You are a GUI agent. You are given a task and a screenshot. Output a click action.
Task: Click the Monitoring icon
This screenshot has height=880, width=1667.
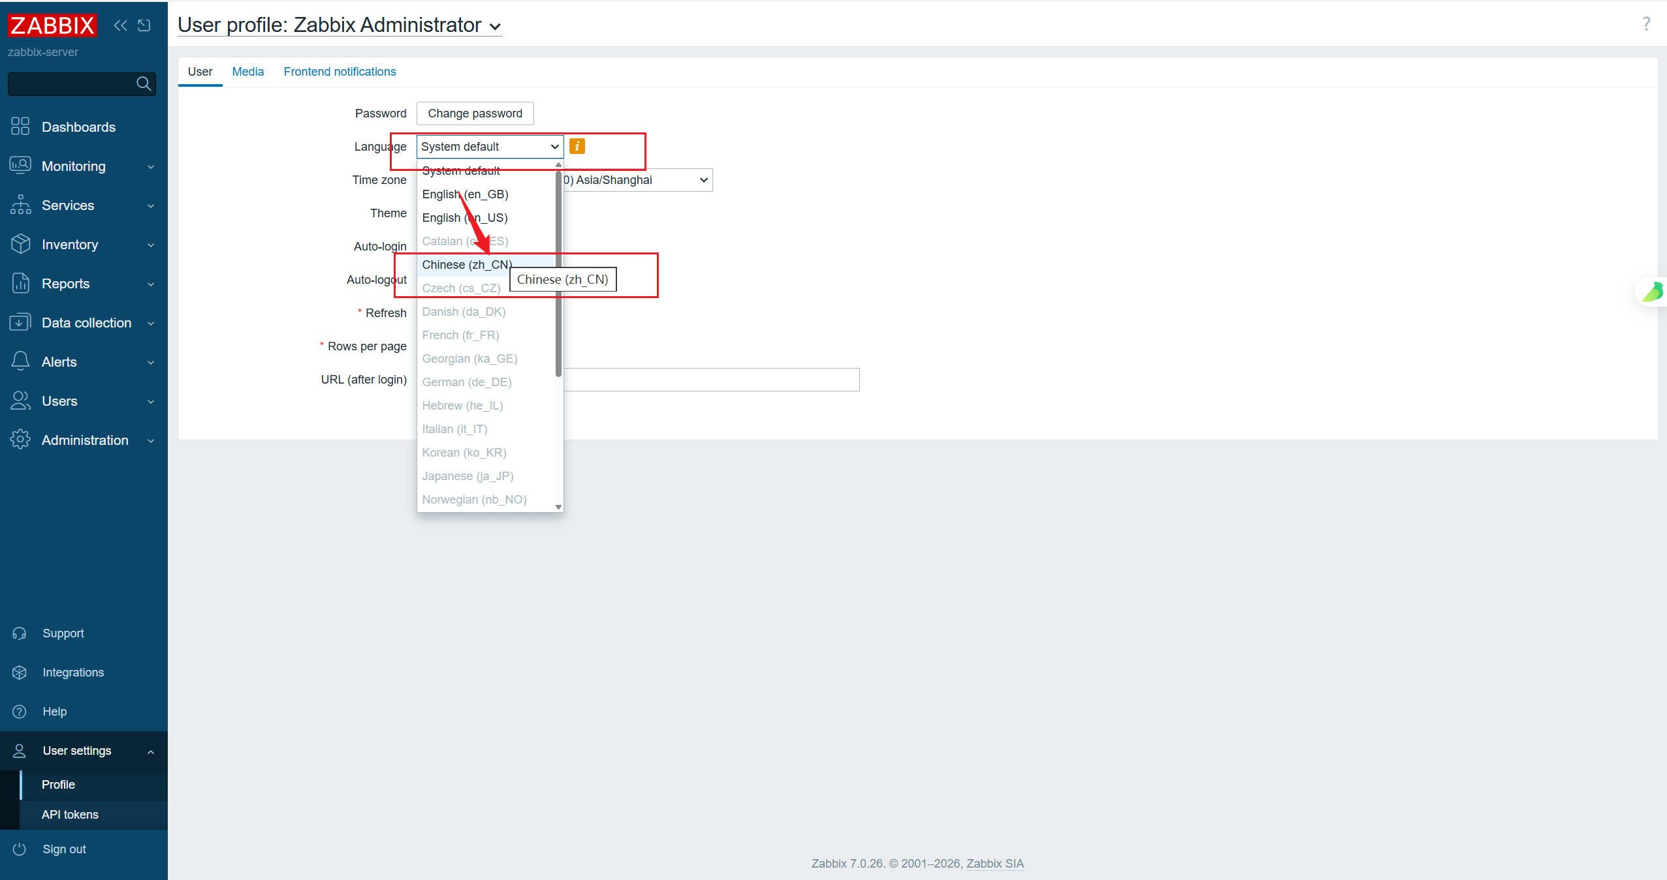coord(20,166)
